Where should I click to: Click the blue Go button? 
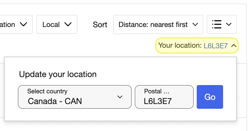pyautogui.click(x=210, y=97)
